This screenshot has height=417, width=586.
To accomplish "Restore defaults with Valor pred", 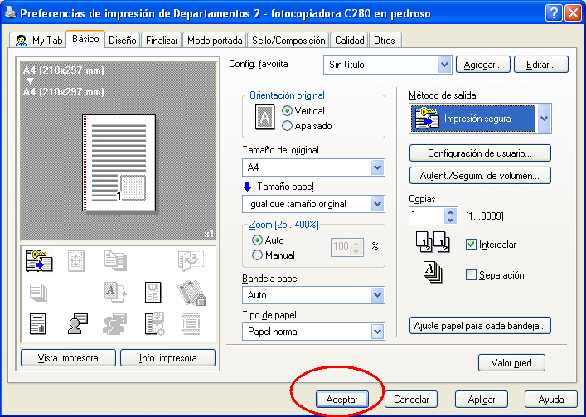I will click(511, 362).
